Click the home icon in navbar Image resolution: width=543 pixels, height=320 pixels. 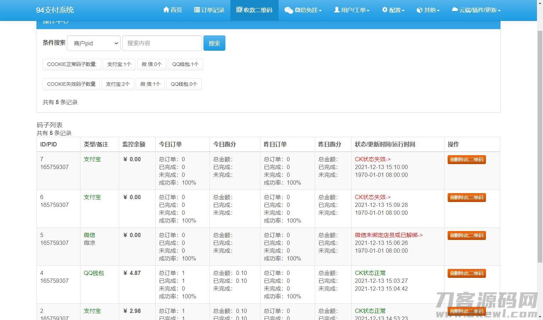(x=166, y=10)
